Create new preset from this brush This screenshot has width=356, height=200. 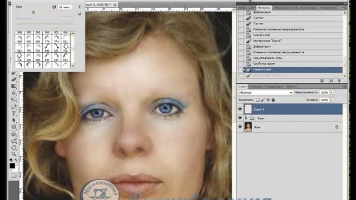80,14
